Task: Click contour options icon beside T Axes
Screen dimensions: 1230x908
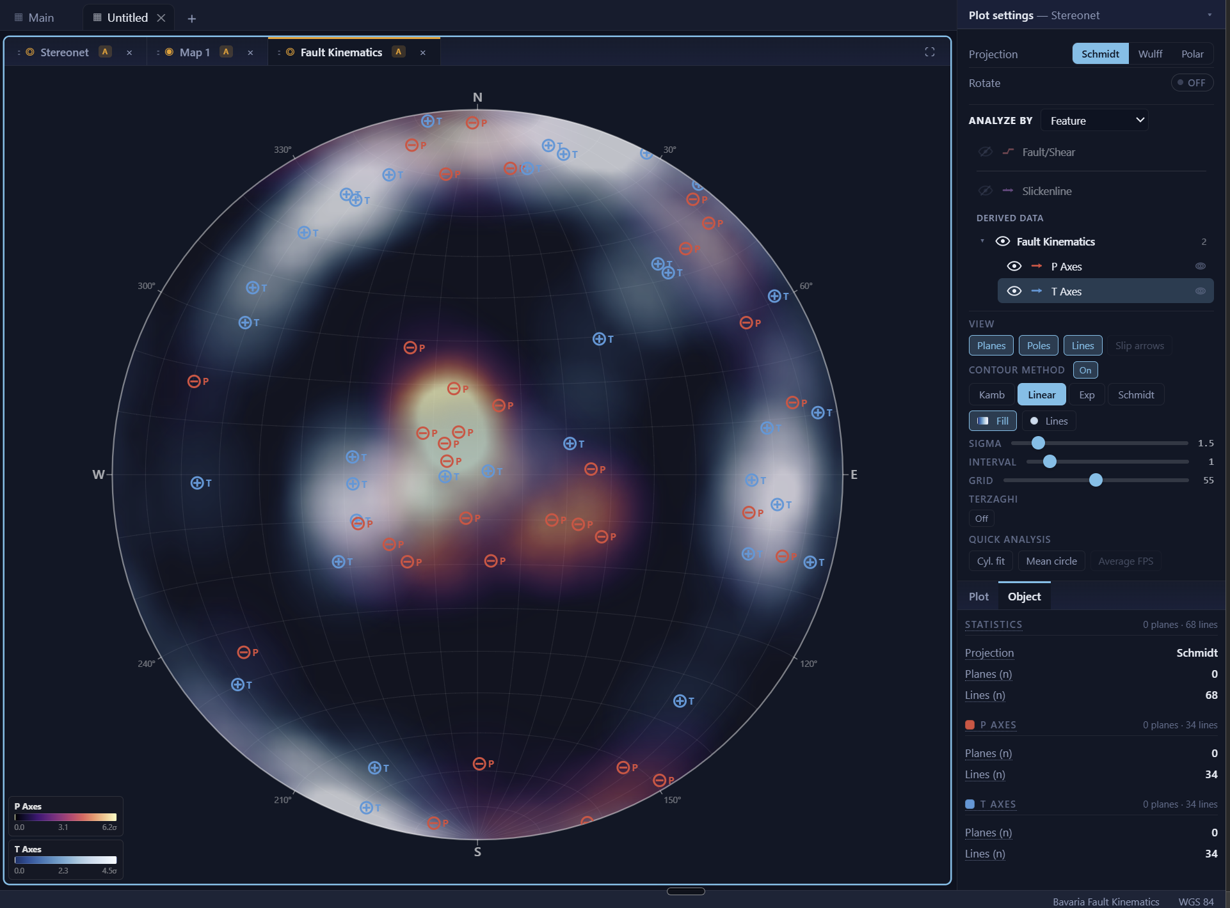Action: [x=1201, y=291]
